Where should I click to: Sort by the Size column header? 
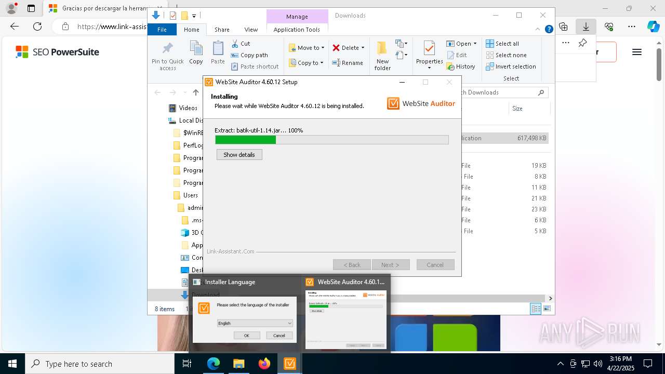click(x=528, y=109)
